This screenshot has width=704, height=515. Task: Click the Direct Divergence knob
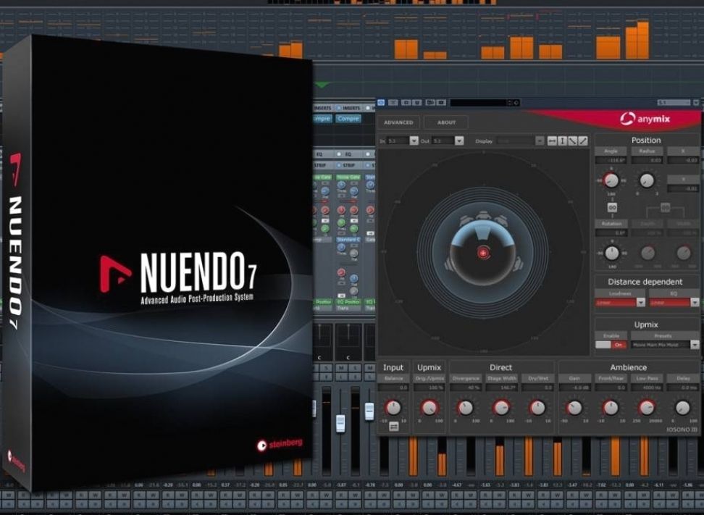click(465, 408)
